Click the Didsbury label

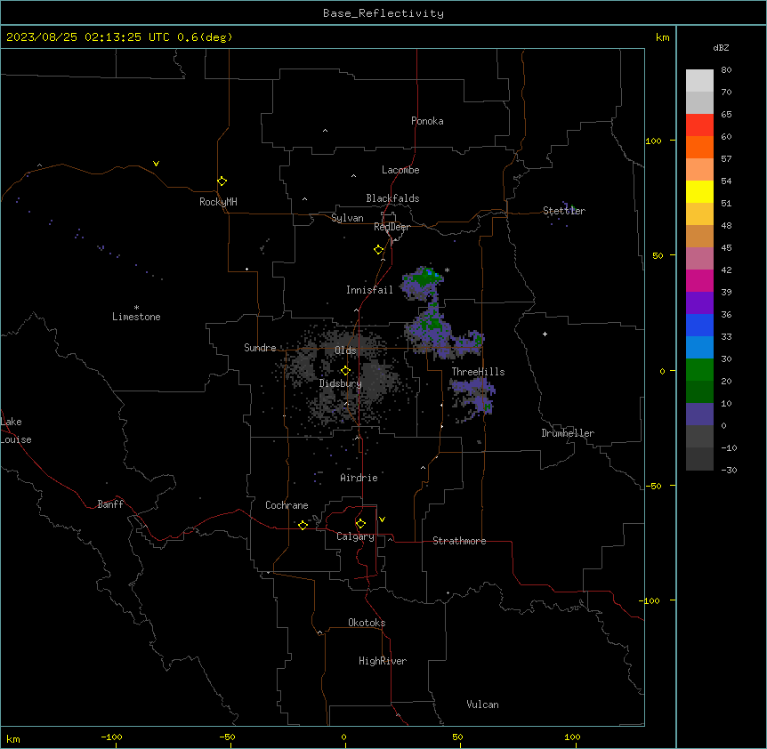[341, 383]
